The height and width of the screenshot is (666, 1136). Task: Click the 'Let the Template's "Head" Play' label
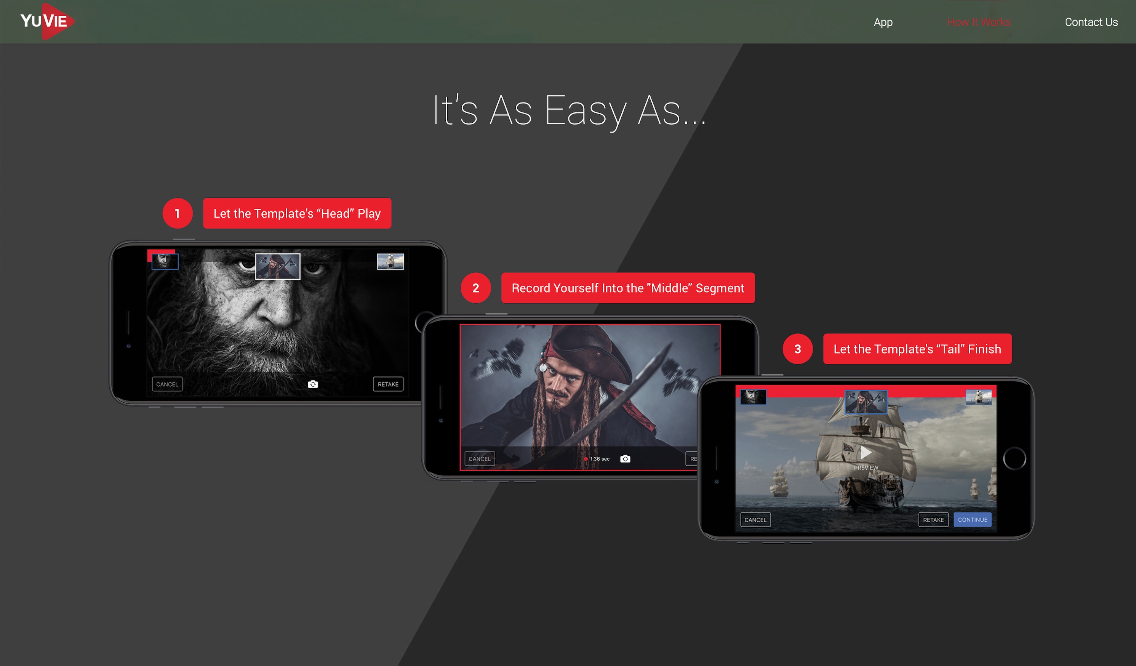[x=297, y=213]
